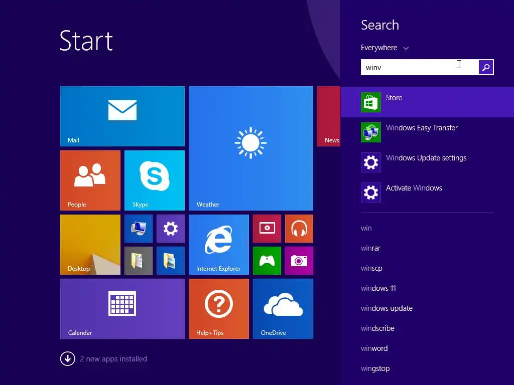The width and height of the screenshot is (514, 385).
Task: Select the Windows Easy Transfer result
Action: (x=428, y=132)
